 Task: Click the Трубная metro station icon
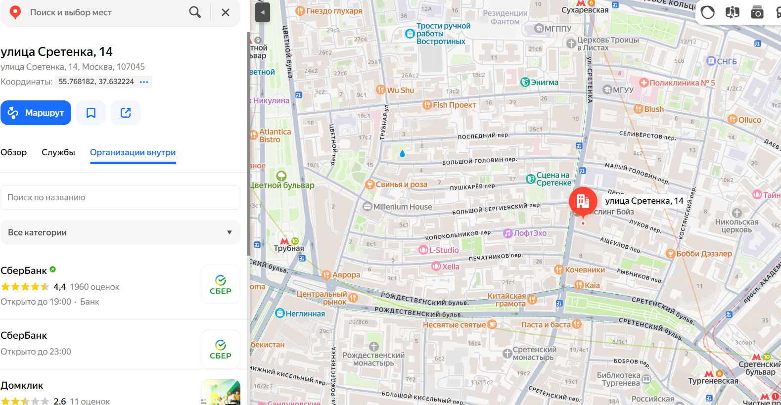285,241
